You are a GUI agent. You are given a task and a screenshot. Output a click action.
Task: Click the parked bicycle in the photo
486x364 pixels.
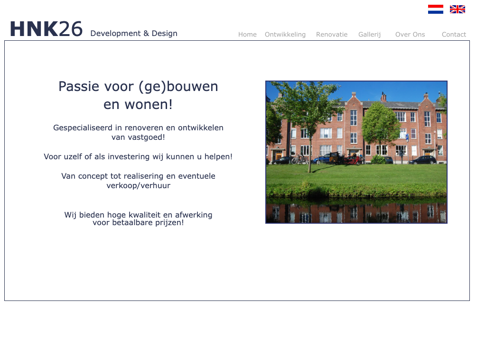coord(299,160)
